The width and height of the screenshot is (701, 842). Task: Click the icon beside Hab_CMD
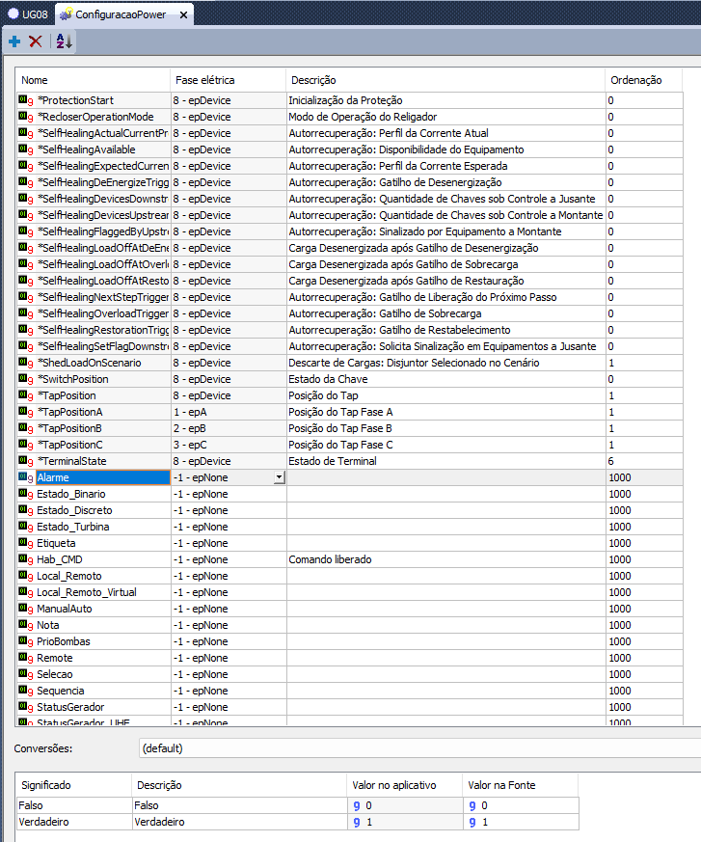pos(26,559)
